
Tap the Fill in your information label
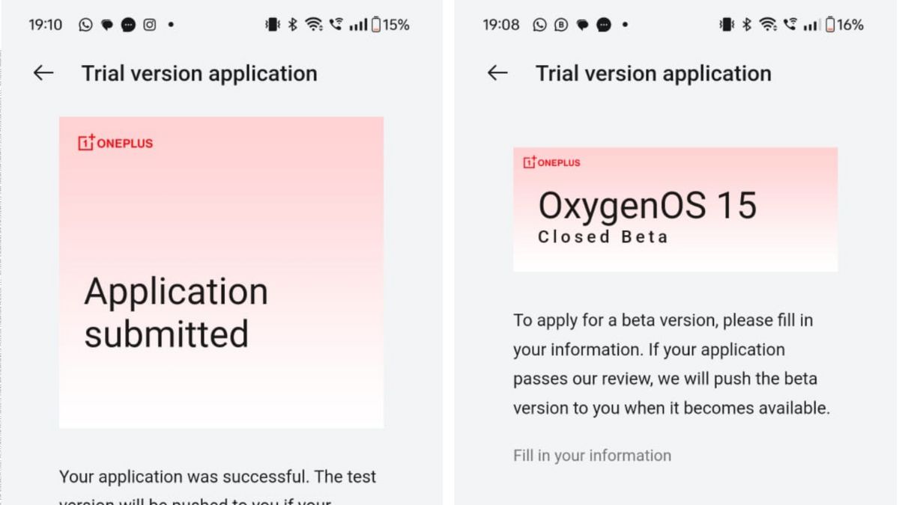pos(592,456)
